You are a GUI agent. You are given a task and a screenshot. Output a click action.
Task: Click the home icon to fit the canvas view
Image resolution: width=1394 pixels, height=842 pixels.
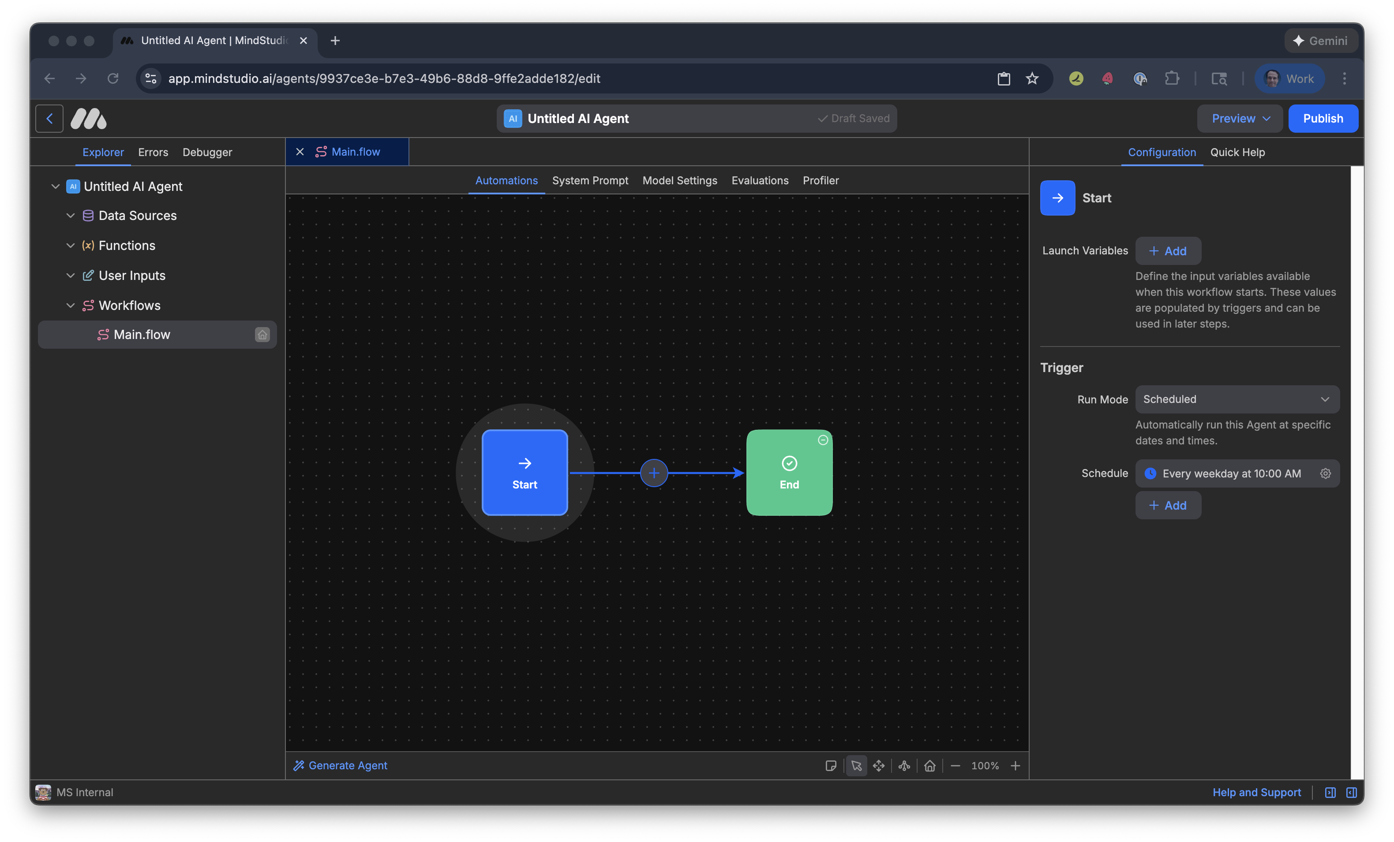pyautogui.click(x=930, y=766)
